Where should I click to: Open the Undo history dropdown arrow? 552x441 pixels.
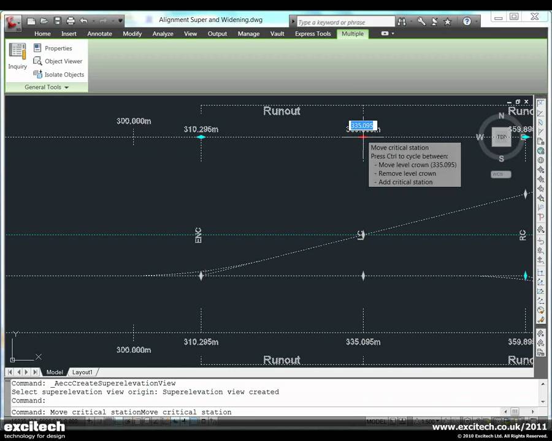point(94,21)
